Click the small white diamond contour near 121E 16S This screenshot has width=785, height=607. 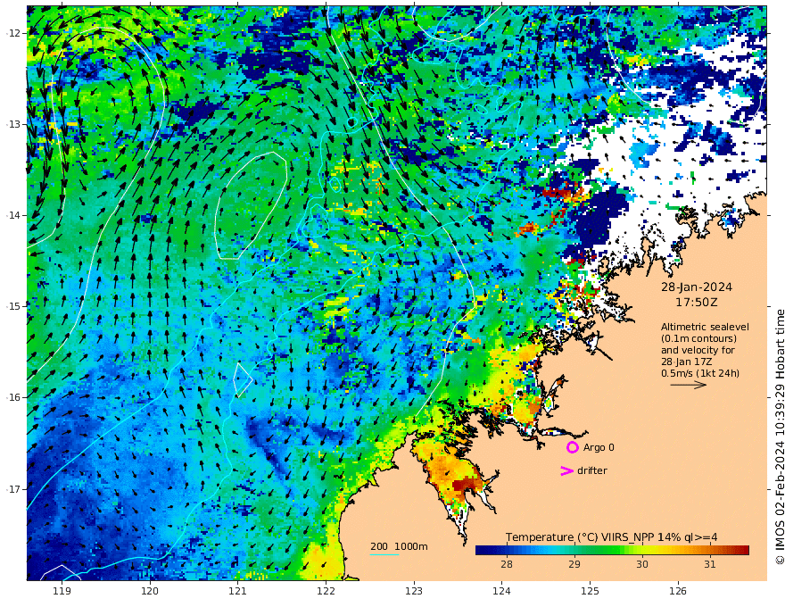point(243,380)
